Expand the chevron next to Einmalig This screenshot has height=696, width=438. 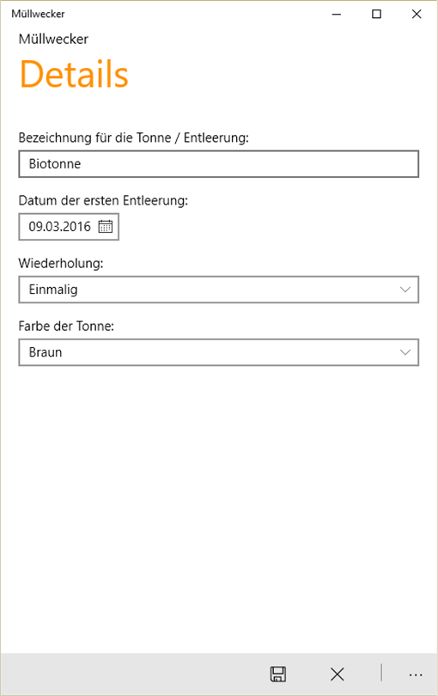[x=405, y=290]
